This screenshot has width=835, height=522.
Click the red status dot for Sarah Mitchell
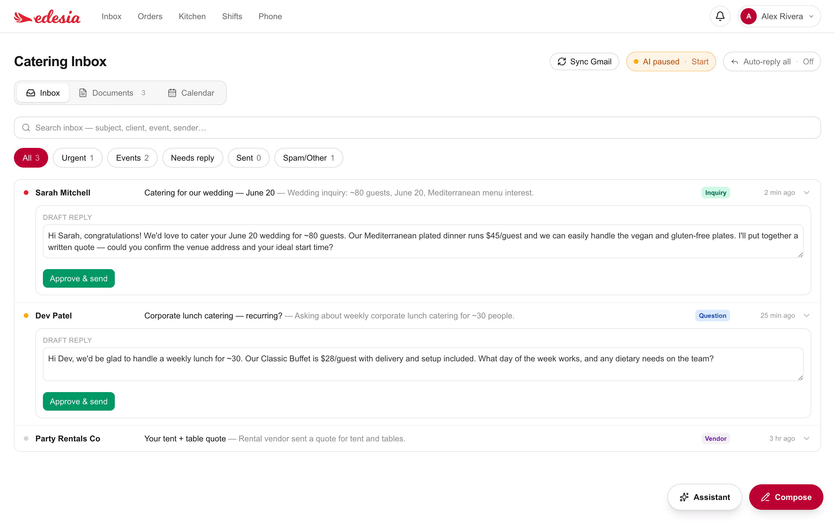pos(26,193)
